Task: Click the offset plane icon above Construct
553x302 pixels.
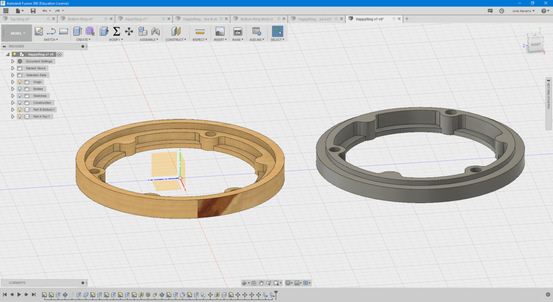Action: 175,31
